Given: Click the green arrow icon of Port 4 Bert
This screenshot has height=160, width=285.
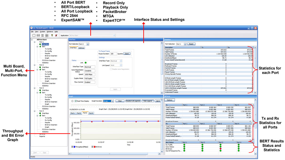Looking at the screenshot, I should pyautogui.click(x=40, y=115).
